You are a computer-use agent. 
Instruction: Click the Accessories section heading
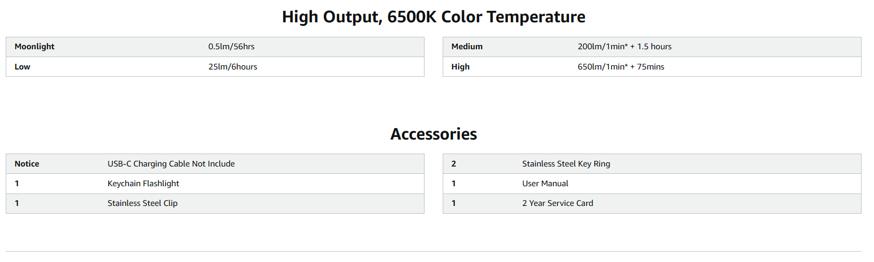click(x=433, y=134)
